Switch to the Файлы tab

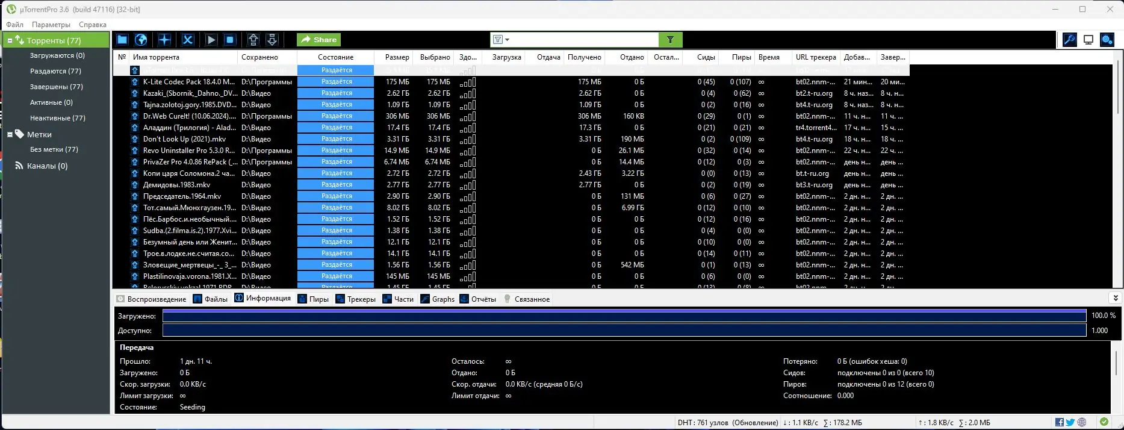coord(210,299)
